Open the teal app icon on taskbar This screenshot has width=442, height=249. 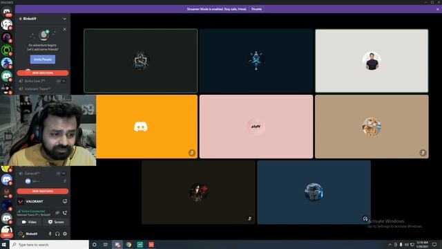(x=140, y=244)
